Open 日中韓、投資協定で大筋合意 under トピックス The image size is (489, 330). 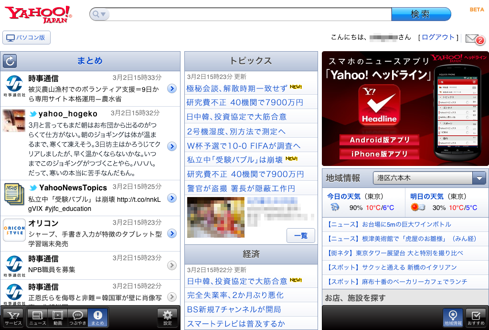236,117
